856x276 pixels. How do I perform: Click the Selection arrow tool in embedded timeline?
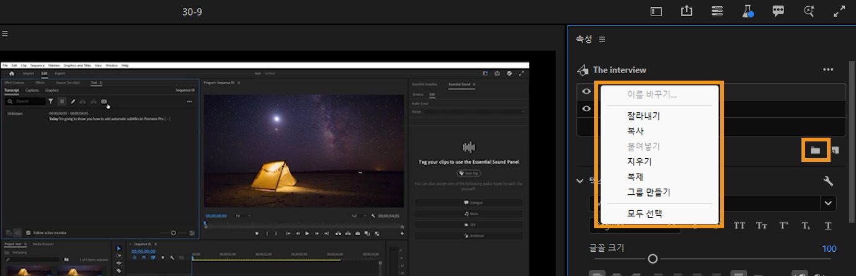coord(119,249)
